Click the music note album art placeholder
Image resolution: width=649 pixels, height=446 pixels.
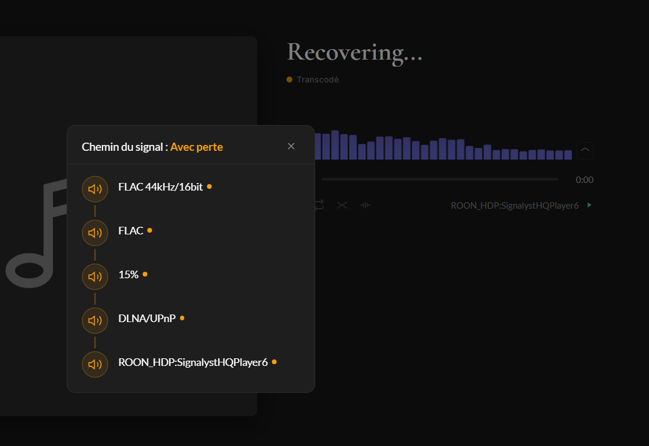pos(36,233)
